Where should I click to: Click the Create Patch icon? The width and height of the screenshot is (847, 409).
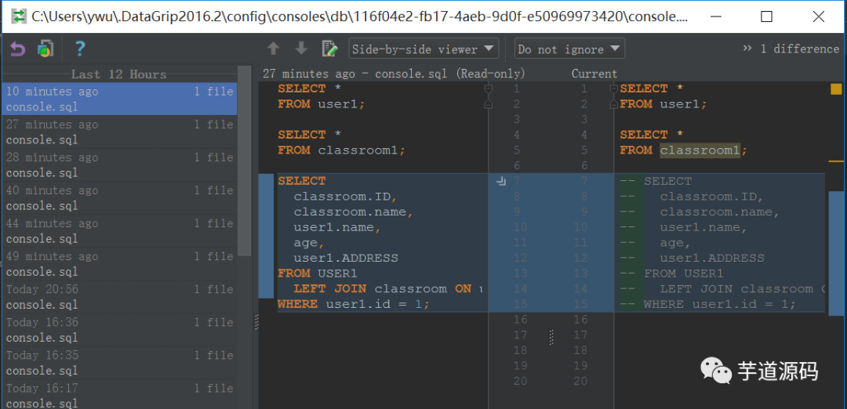point(45,49)
